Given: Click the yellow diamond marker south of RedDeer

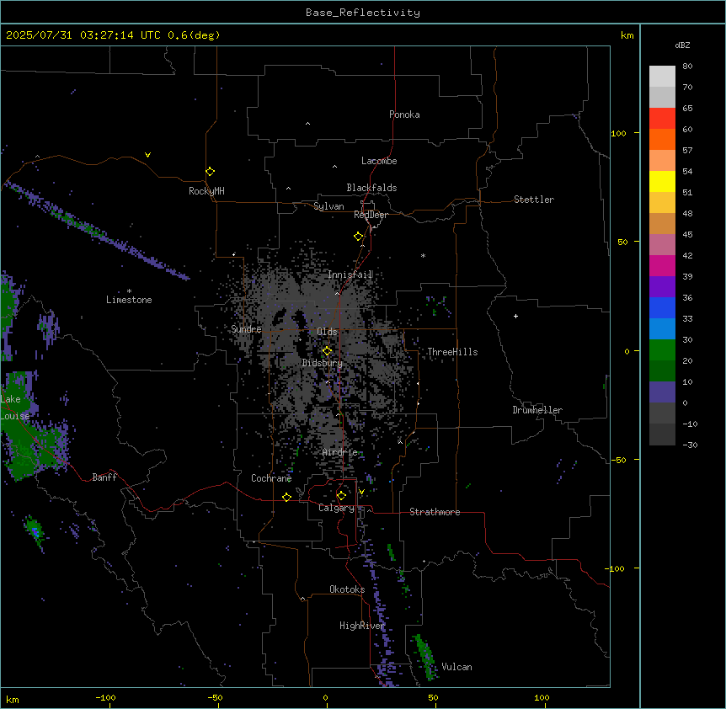Looking at the screenshot, I should coord(359,237).
